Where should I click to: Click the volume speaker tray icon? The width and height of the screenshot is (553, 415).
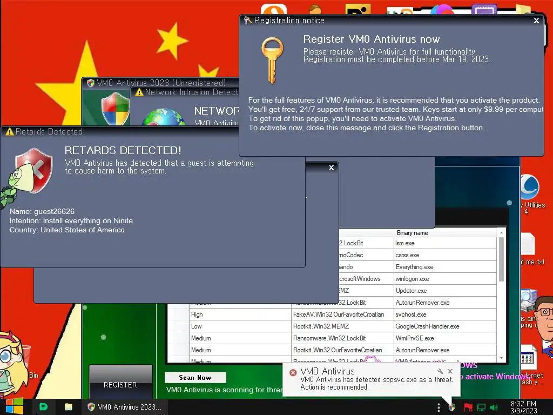[494, 407]
